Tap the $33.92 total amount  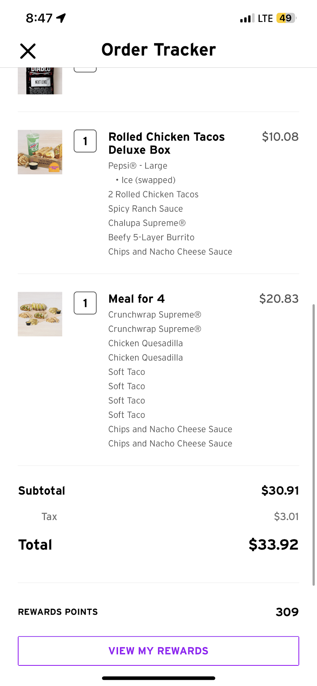pyautogui.click(x=273, y=544)
